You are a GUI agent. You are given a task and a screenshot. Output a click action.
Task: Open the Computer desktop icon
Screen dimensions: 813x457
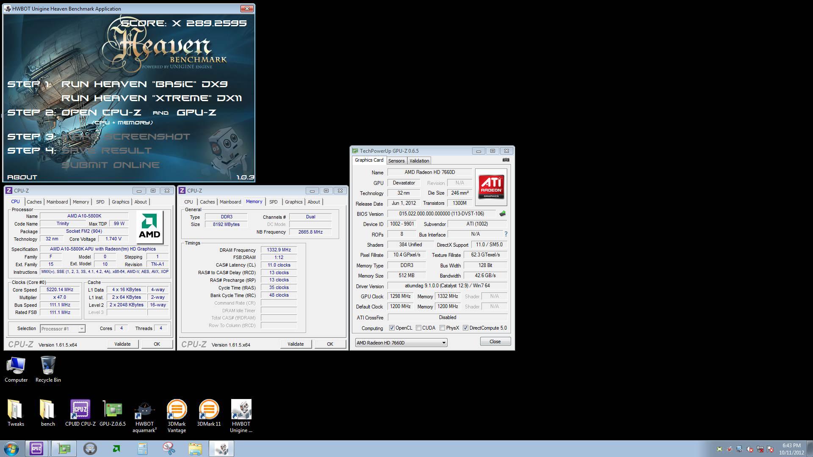[x=16, y=369]
